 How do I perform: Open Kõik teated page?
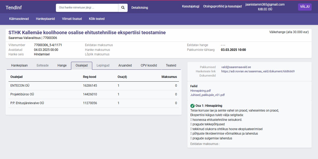tap(97, 19)
